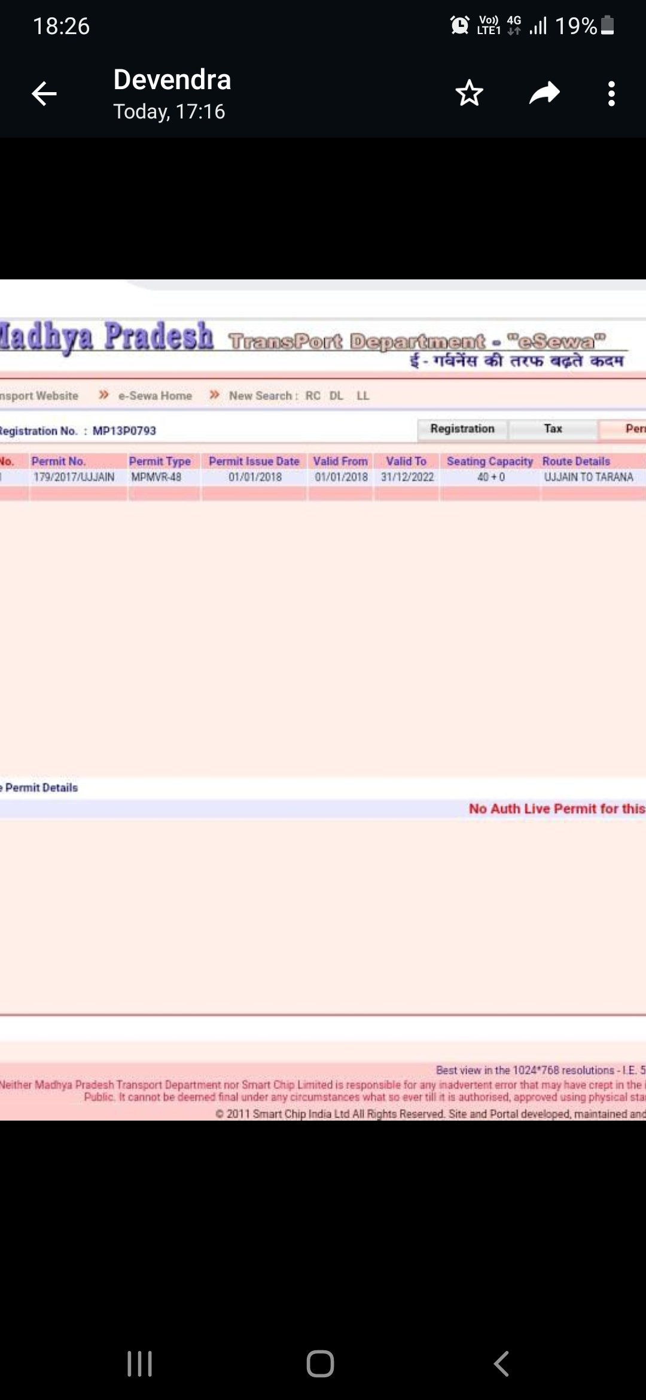Click the e-Sewa Home link
Screen dimensions: 646x1400
coord(155,396)
